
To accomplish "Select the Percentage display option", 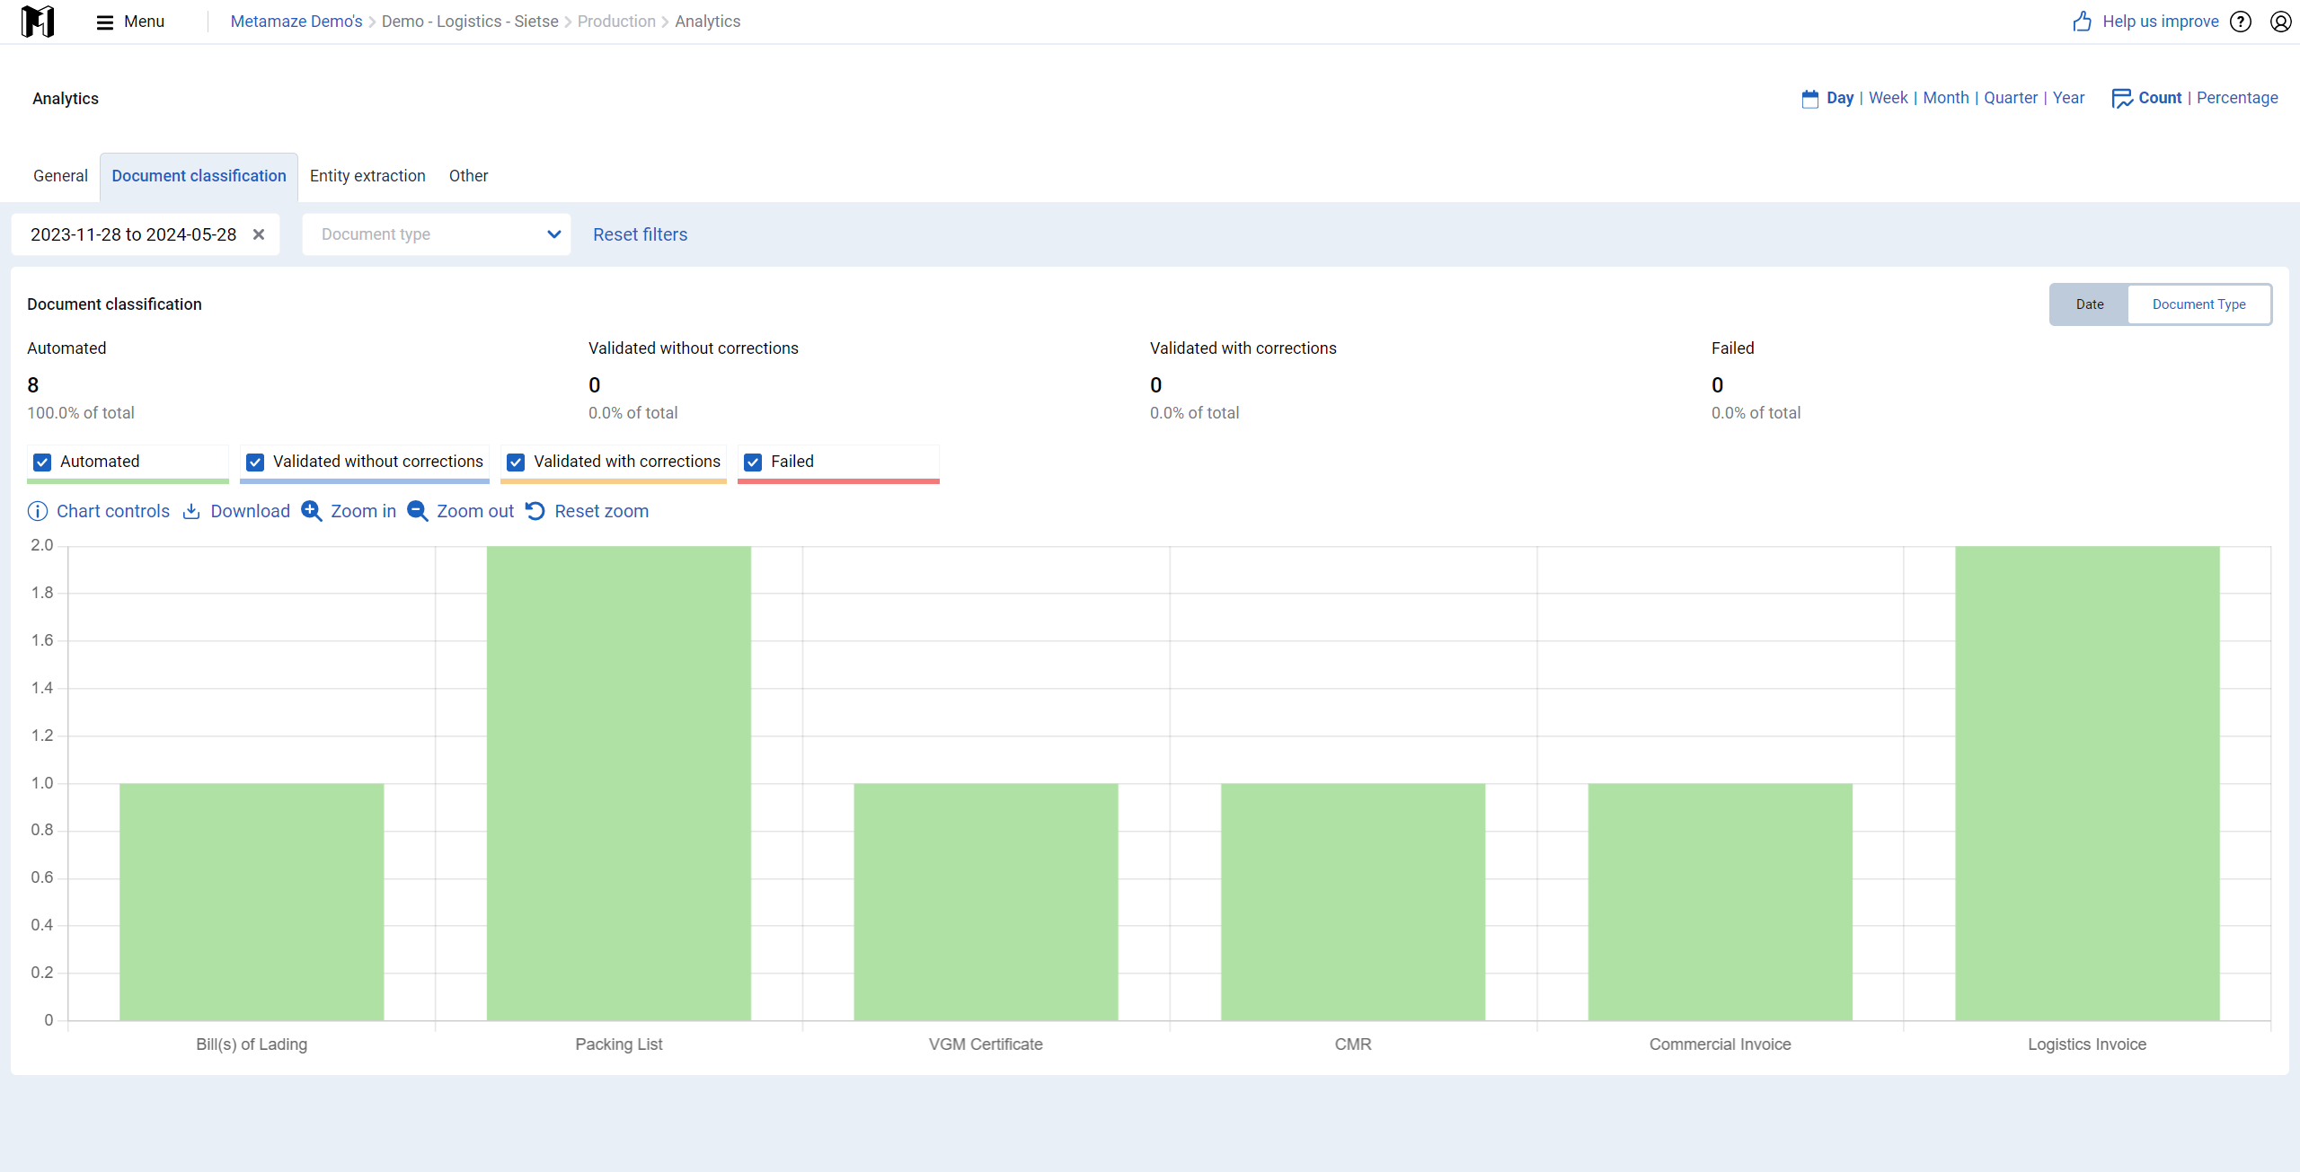I will click(x=2237, y=98).
